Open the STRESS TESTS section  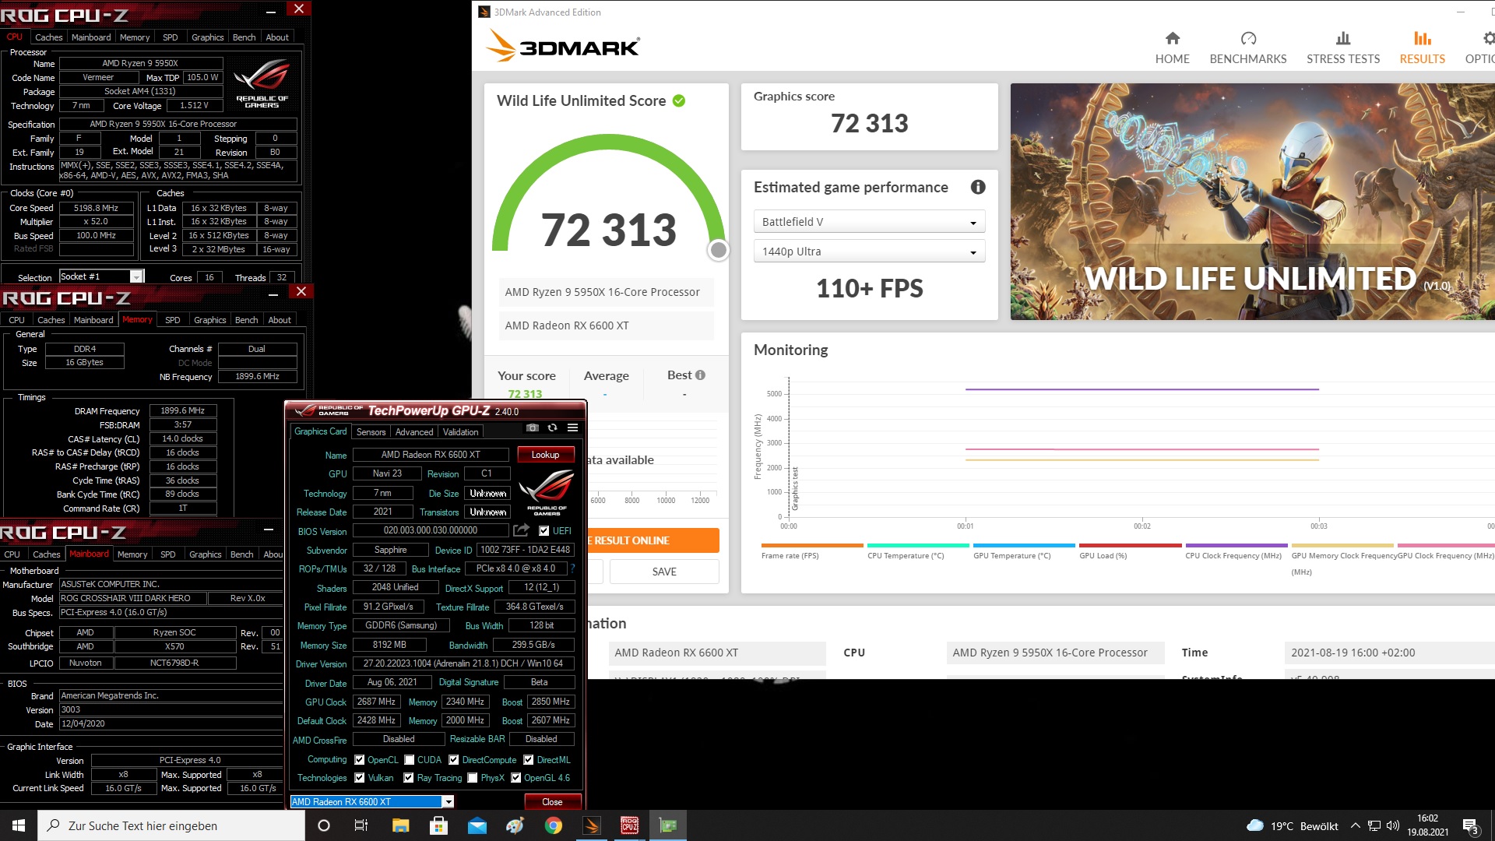[1342, 48]
